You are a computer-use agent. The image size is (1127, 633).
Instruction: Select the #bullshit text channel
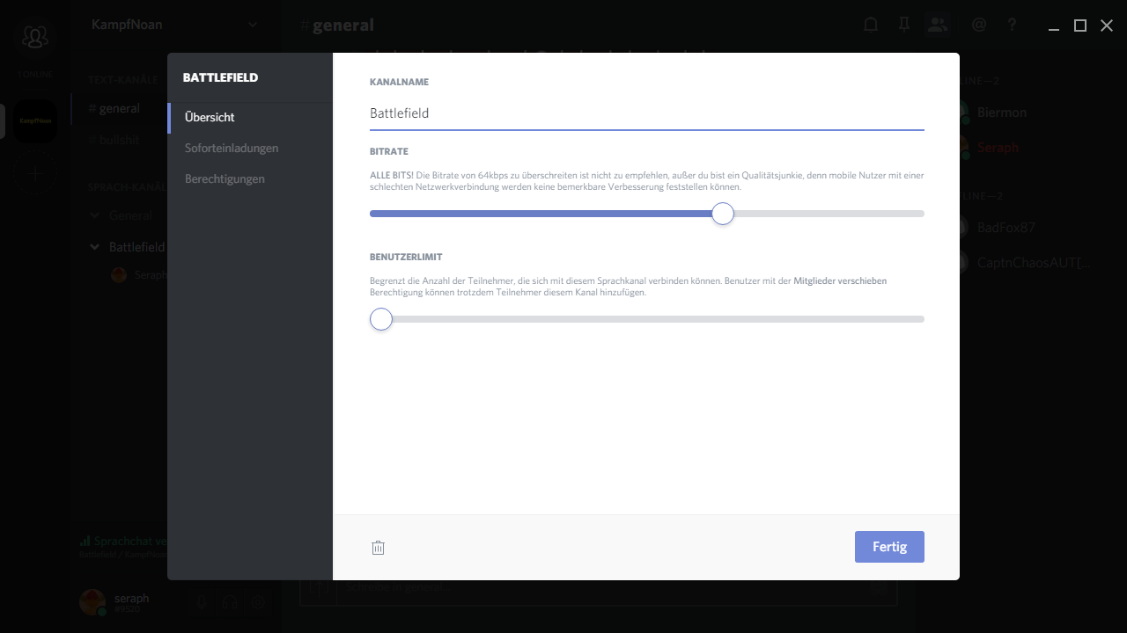119,140
